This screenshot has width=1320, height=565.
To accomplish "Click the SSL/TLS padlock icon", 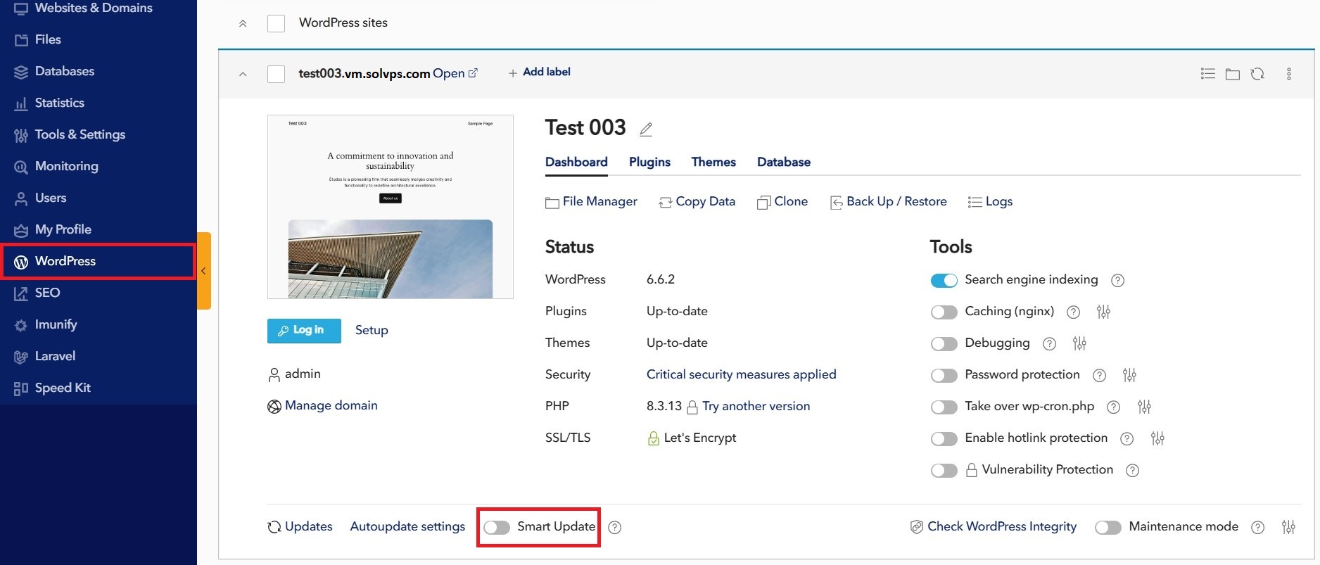I will click(653, 438).
